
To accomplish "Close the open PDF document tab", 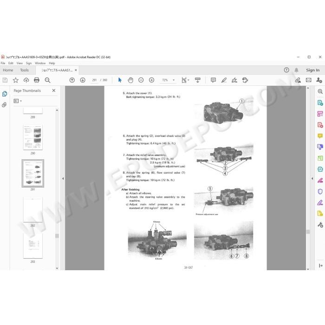I will click(x=76, y=70).
